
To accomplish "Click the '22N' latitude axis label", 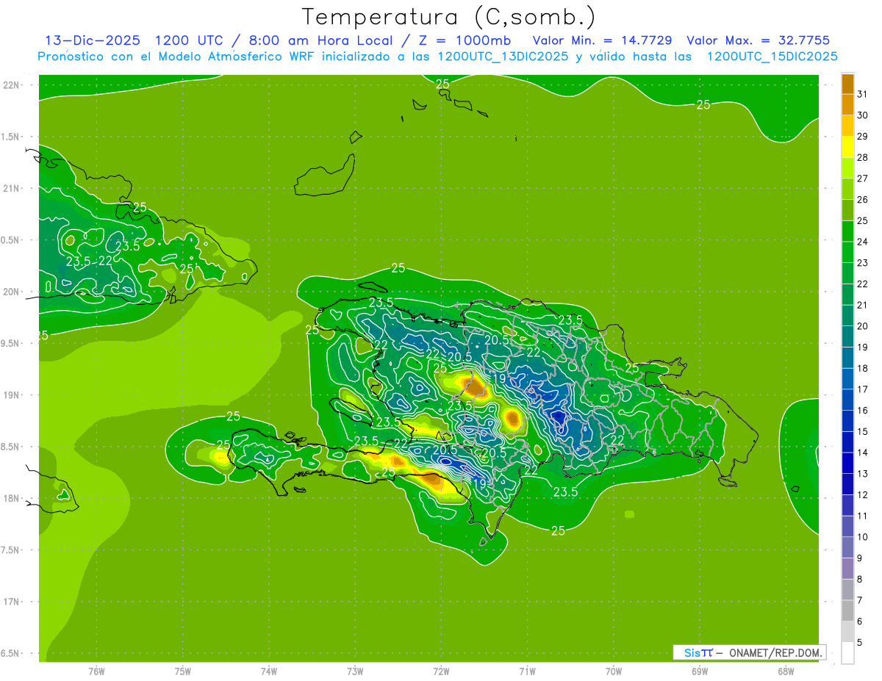I will click(12, 85).
